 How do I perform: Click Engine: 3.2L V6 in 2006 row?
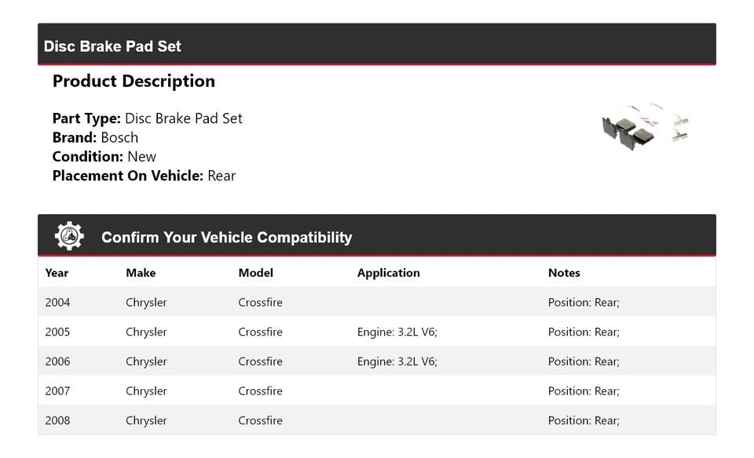pos(397,362)
